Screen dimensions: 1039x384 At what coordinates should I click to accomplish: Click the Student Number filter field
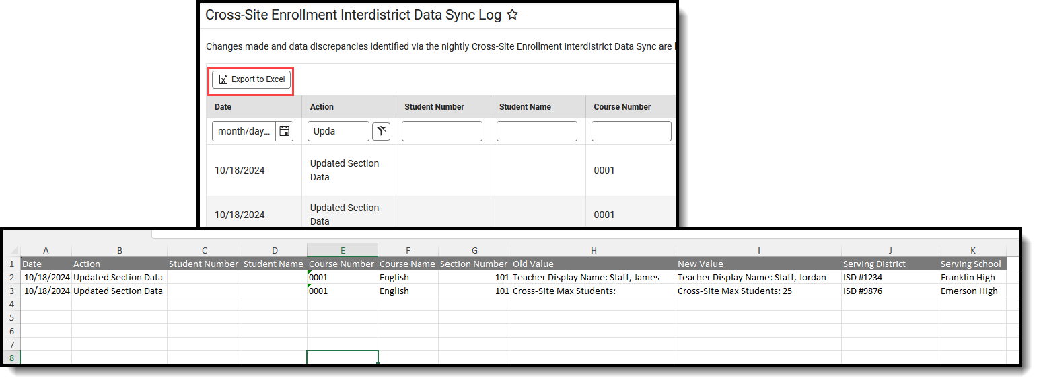click(x=441, y=131)
